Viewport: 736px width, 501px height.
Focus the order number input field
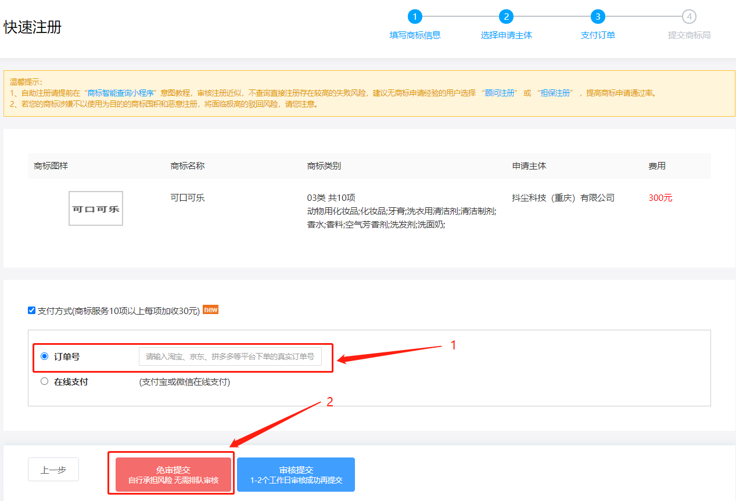click(230, 356)
